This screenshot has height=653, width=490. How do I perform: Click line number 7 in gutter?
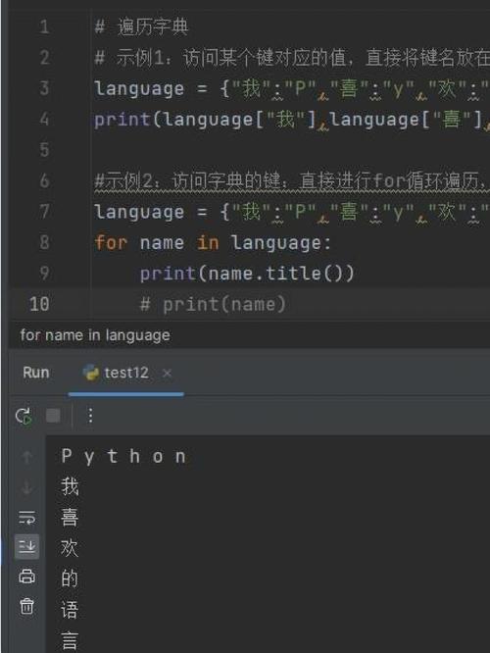[x=44, y=212]
